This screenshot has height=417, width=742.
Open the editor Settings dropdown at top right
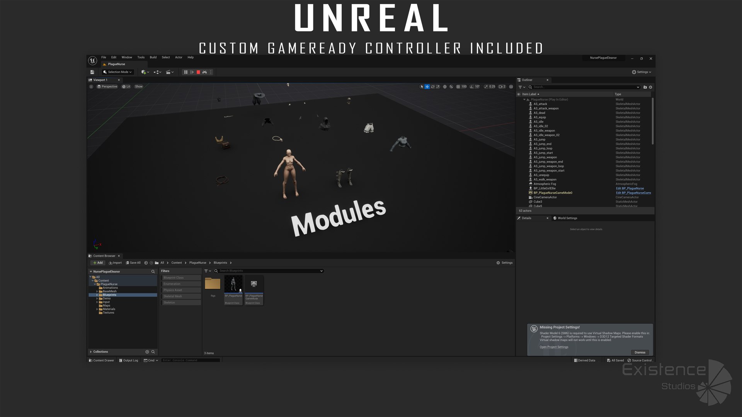click(642, 72)
